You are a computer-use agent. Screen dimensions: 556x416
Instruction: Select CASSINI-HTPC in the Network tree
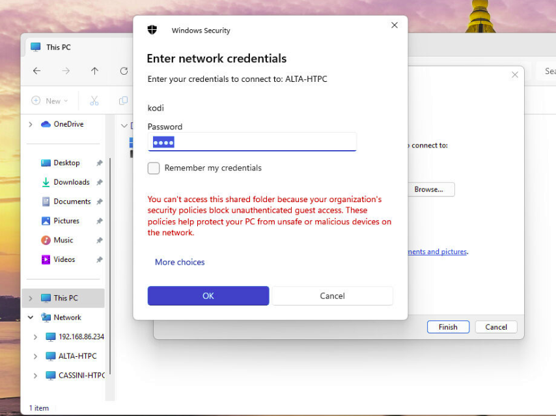81,376
